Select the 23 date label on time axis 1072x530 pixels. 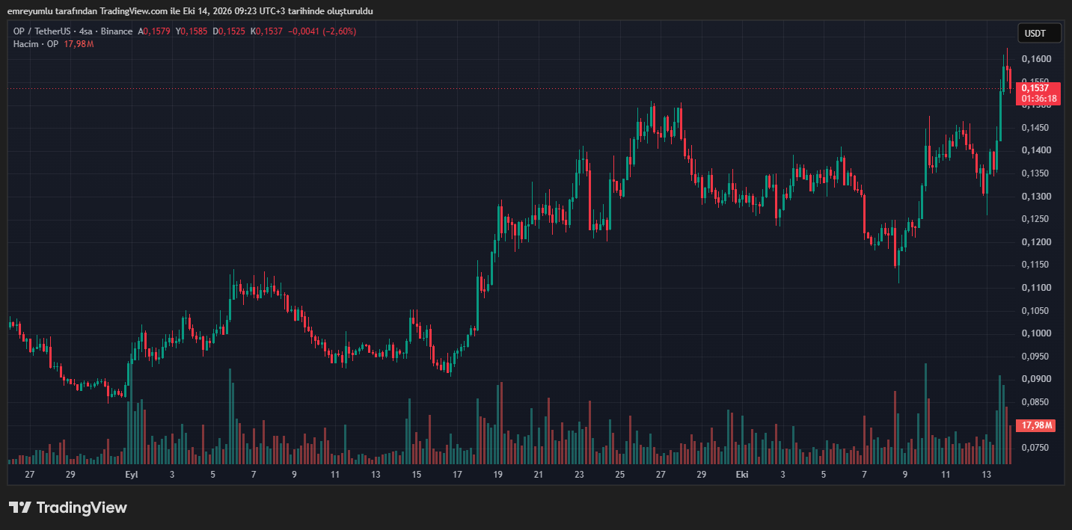(x=579, y=475)
